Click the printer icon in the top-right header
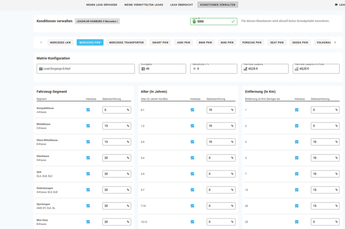This screenshot has height=229, width=345. 336,5
